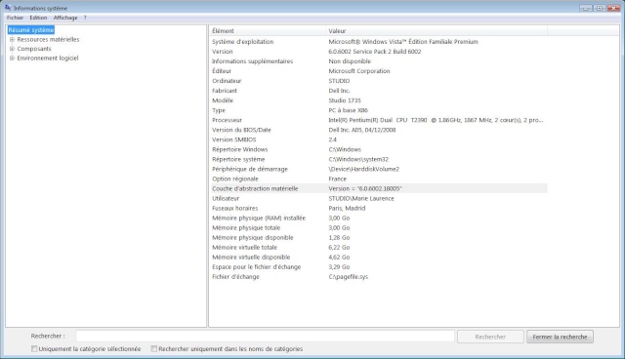
Task: Open the ? help menu
Action: coord(85,18)
